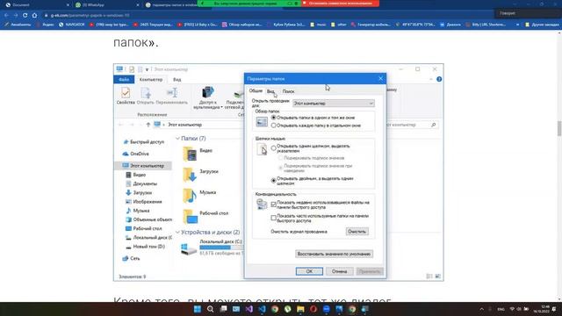
Task: Click OneDrive cloud in the sidebar
Action: pyautogui.click(x=126, y=154)
